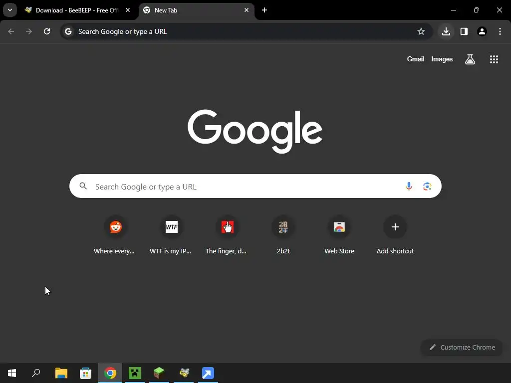This screenshot has width=511, height=383.
Task: Open 'The finger, d...' shortcut
Action: tap(226, 235)
